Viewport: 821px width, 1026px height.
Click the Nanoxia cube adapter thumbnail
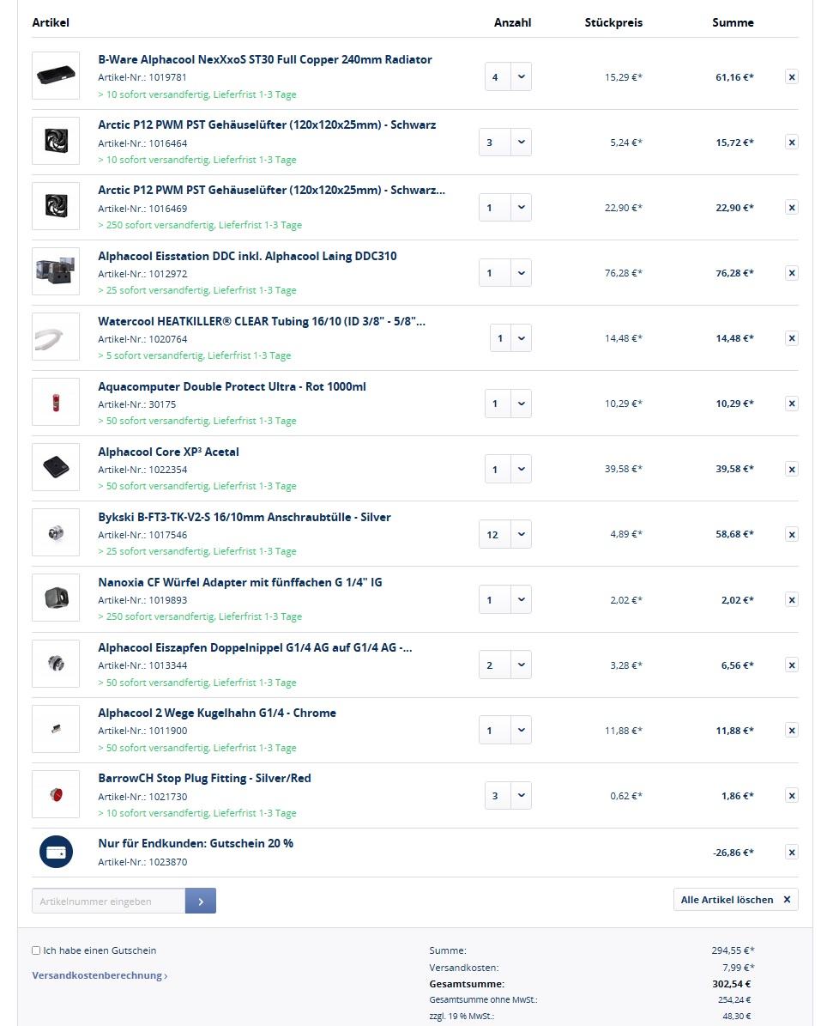click(56, 598)
